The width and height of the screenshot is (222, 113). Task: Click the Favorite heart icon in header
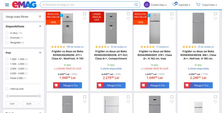(175, 4)
